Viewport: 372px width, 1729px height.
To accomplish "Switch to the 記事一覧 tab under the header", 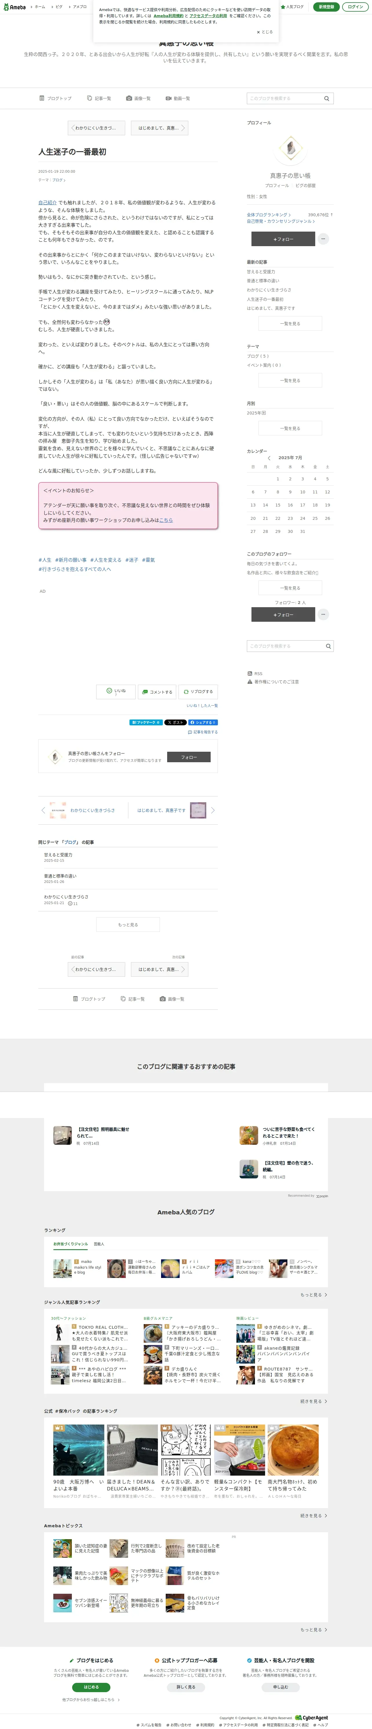I will [x=99, y=99].
